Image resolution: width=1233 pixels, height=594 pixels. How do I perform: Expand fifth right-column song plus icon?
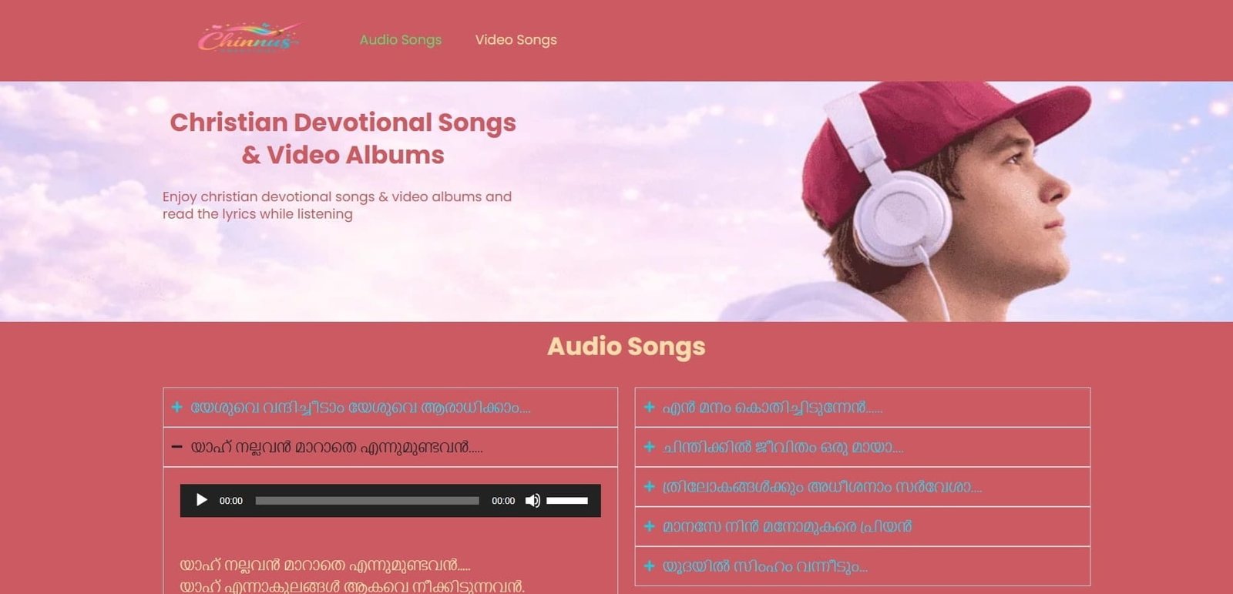pyautogui.click(x=650, y=566)
